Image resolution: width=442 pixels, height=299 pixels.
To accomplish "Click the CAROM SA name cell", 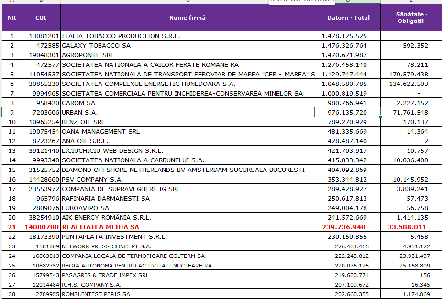I will click(78, 103).
